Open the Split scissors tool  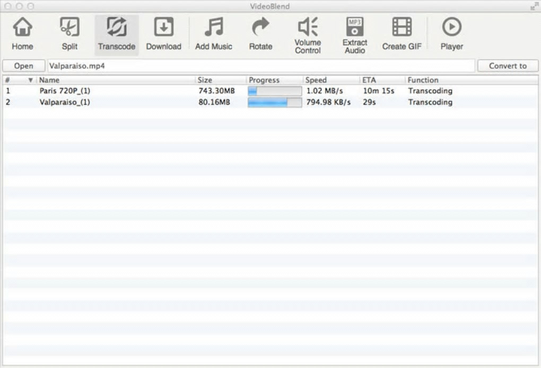[69, 34]
